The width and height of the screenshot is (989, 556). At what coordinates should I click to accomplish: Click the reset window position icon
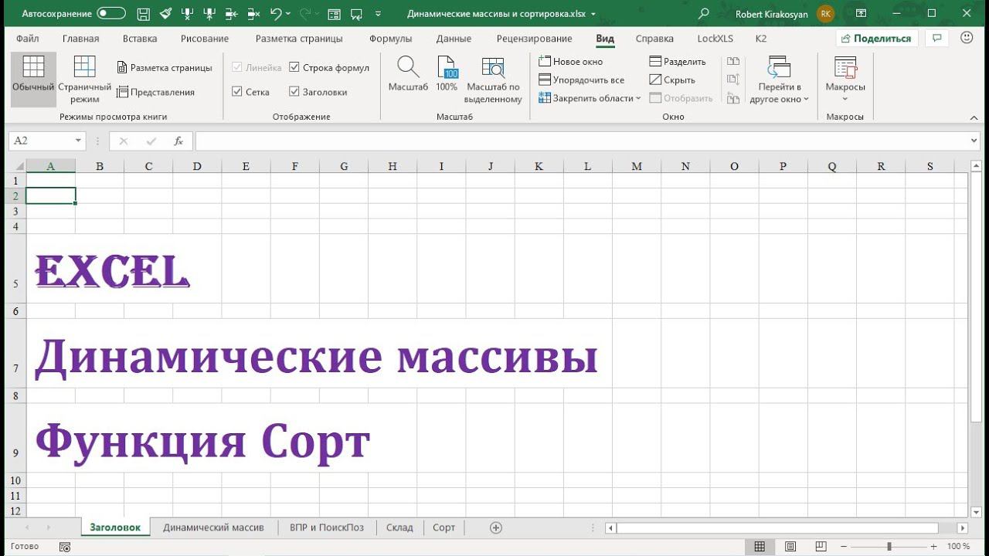733,98
